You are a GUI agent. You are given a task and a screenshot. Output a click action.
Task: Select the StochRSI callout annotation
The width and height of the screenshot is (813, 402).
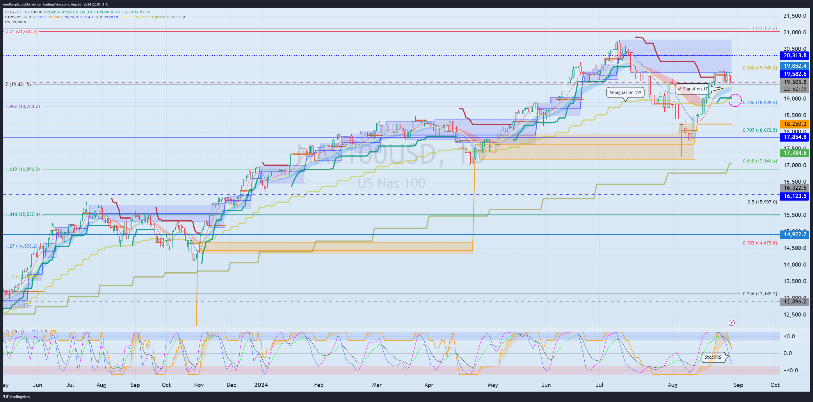[713, 357]
